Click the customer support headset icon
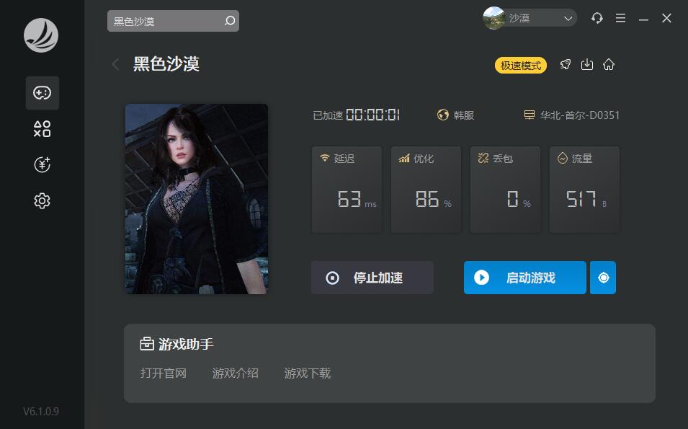 coord(597,18)
